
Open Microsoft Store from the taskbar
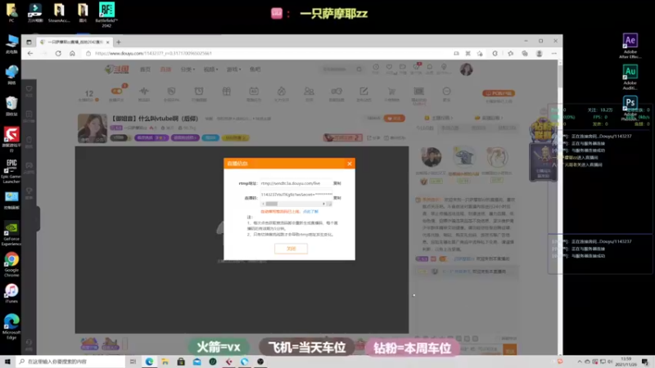point(181,361)
